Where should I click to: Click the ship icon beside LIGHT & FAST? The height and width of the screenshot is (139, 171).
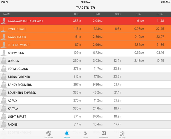coord(4,117)
